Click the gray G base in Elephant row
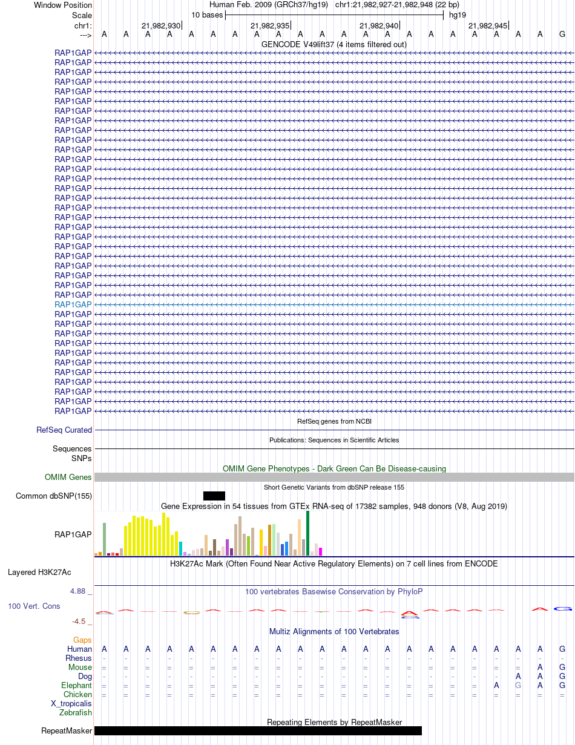575x745 pixels. pyautogui.click(x=518, y=685)
